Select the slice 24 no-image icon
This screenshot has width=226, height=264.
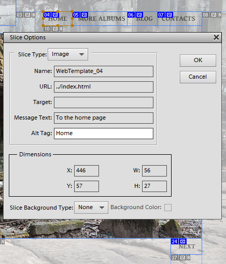182,241
